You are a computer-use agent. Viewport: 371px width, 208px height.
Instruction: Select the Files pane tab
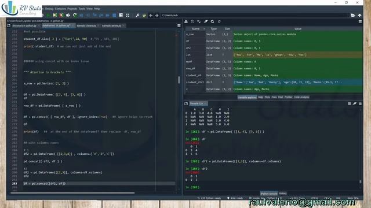(274, 97)
